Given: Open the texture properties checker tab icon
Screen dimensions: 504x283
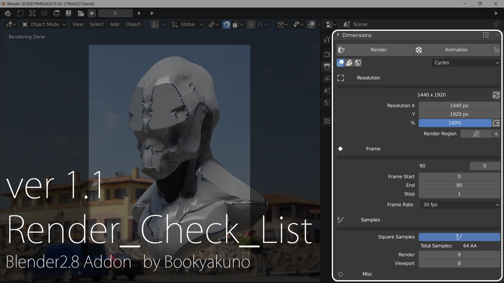Looking at the screenshot, I should pos(327,121).
